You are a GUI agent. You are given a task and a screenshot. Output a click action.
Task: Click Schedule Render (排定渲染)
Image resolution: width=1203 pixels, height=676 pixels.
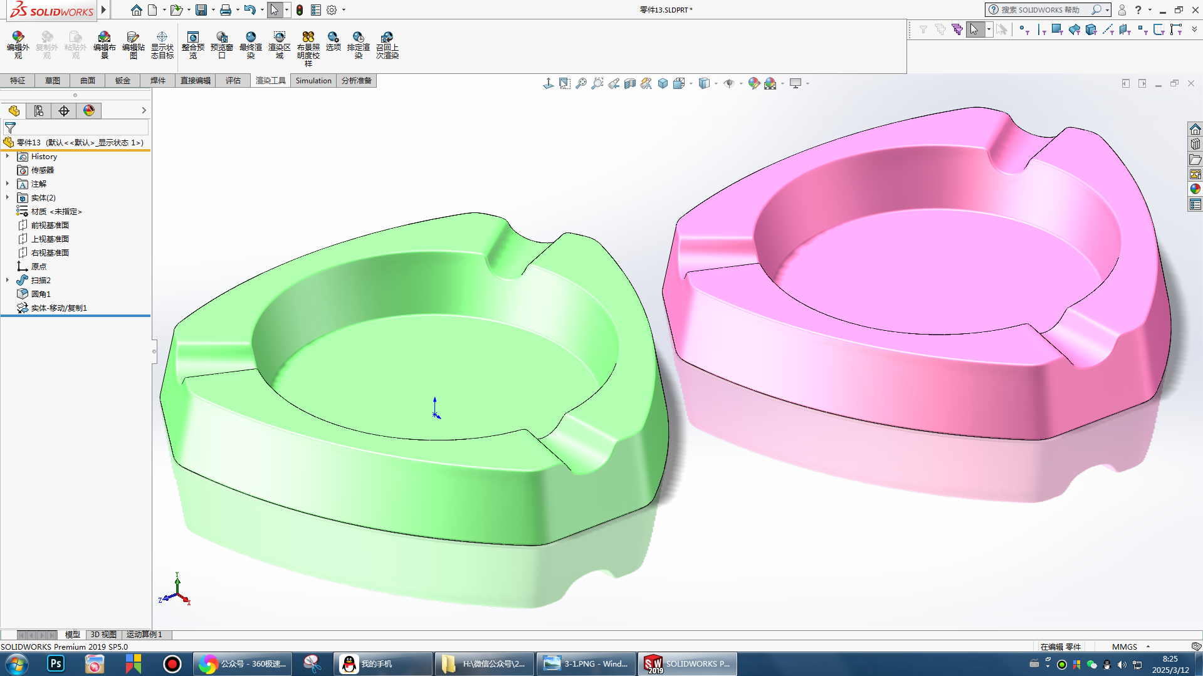359,45
